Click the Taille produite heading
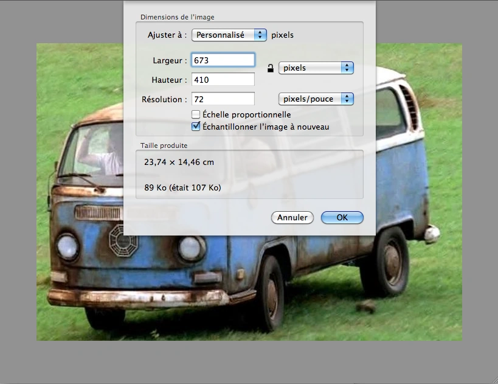Viewport: 498px width, 384px height. click(x=164, y=145)
